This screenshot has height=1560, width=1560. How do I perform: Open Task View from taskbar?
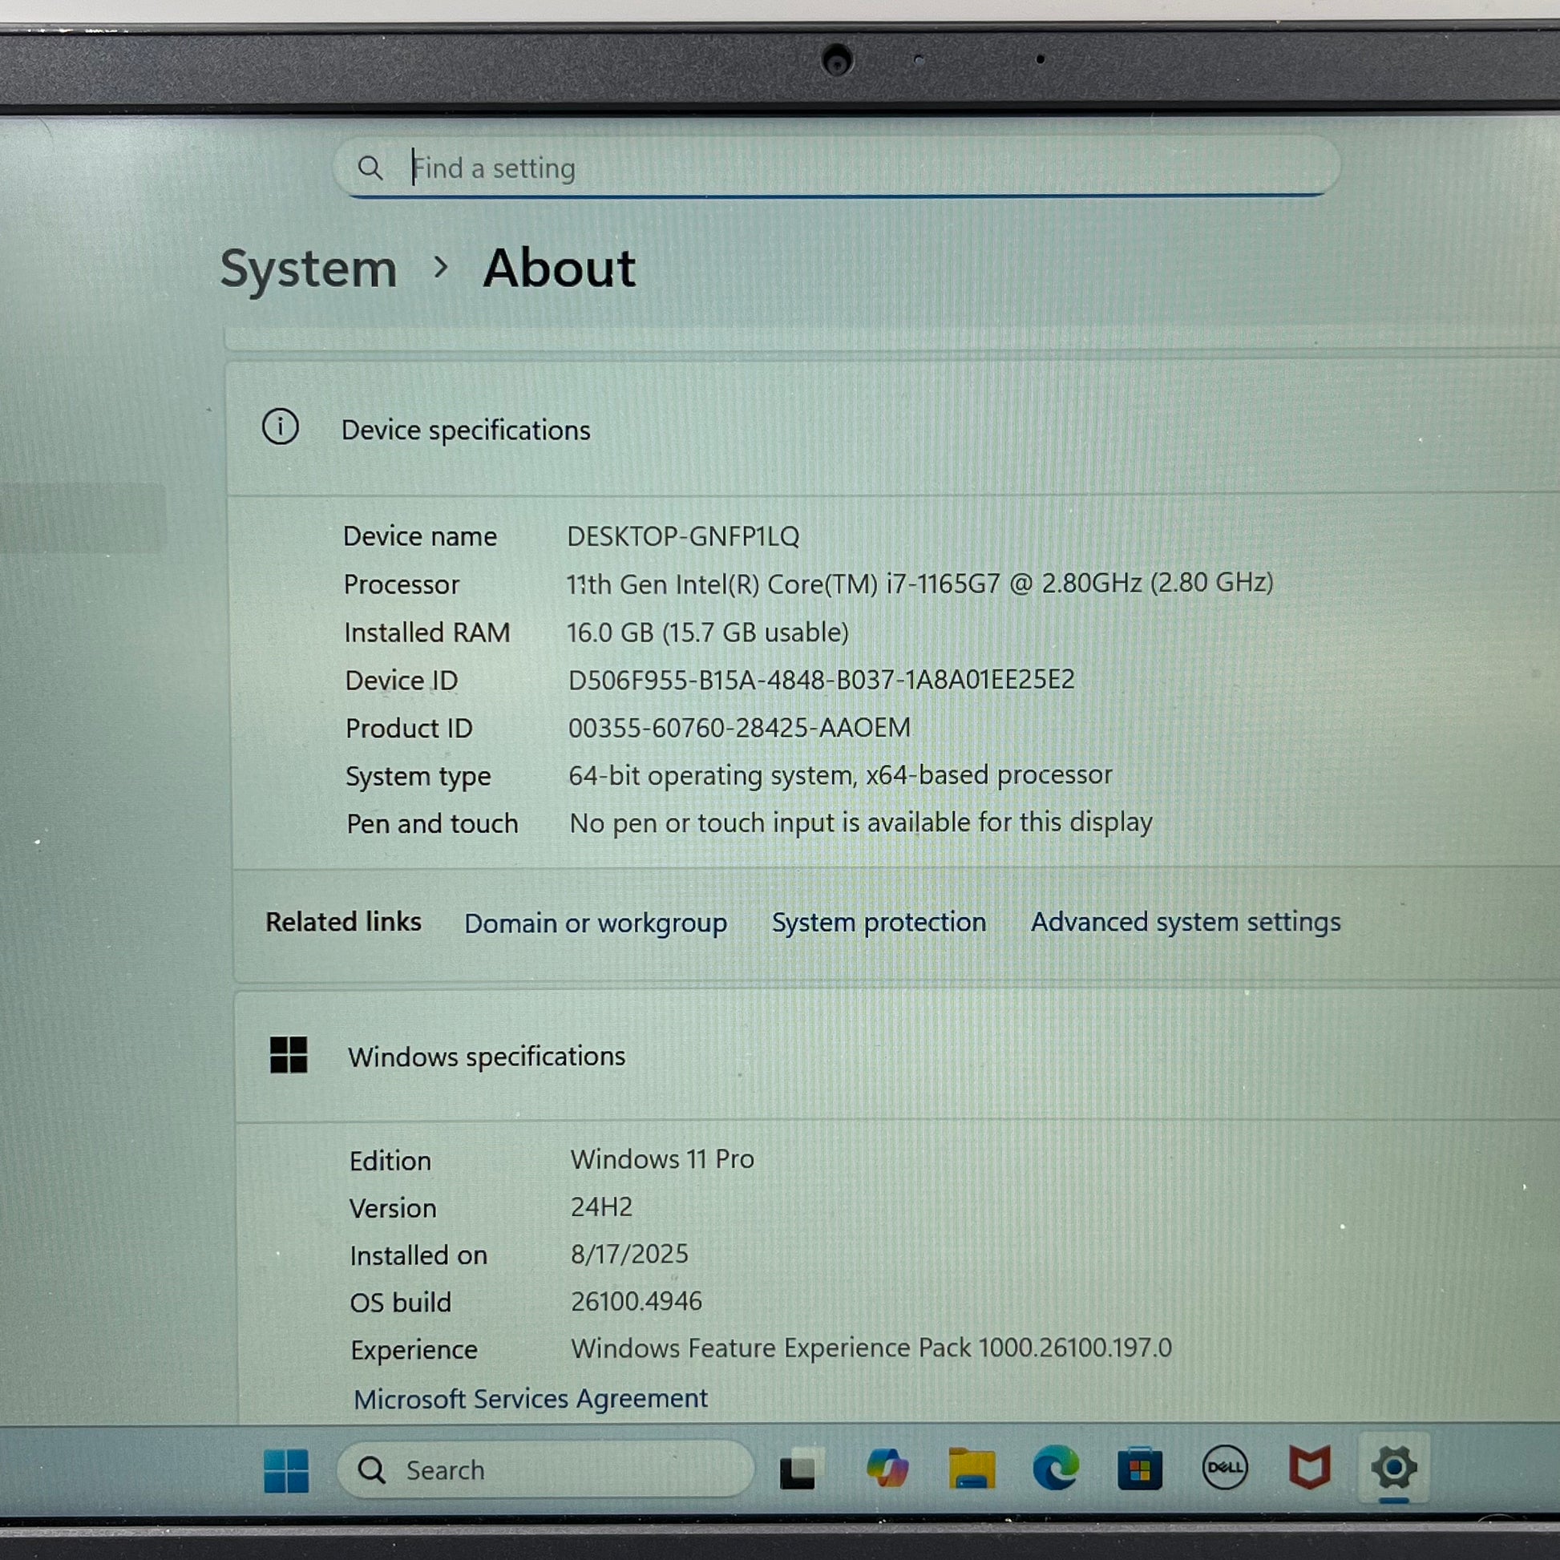[799, 1469]
